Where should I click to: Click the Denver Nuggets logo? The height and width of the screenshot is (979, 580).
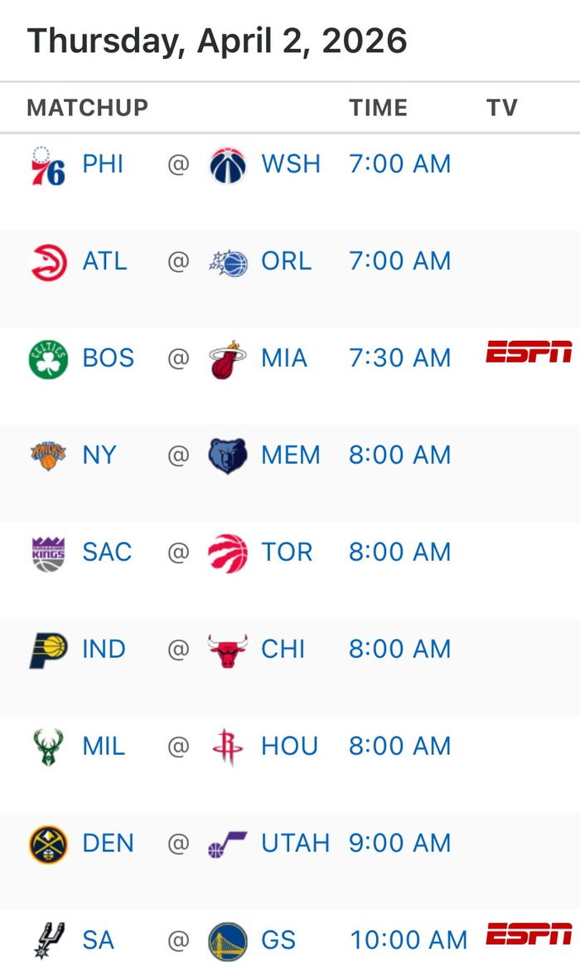[47, 844]
